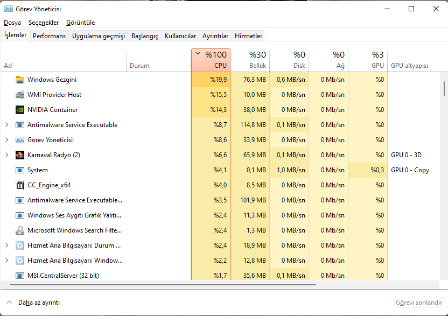Click the Task Manager title bar icon

pyautogui.click(x=9, y=9)
